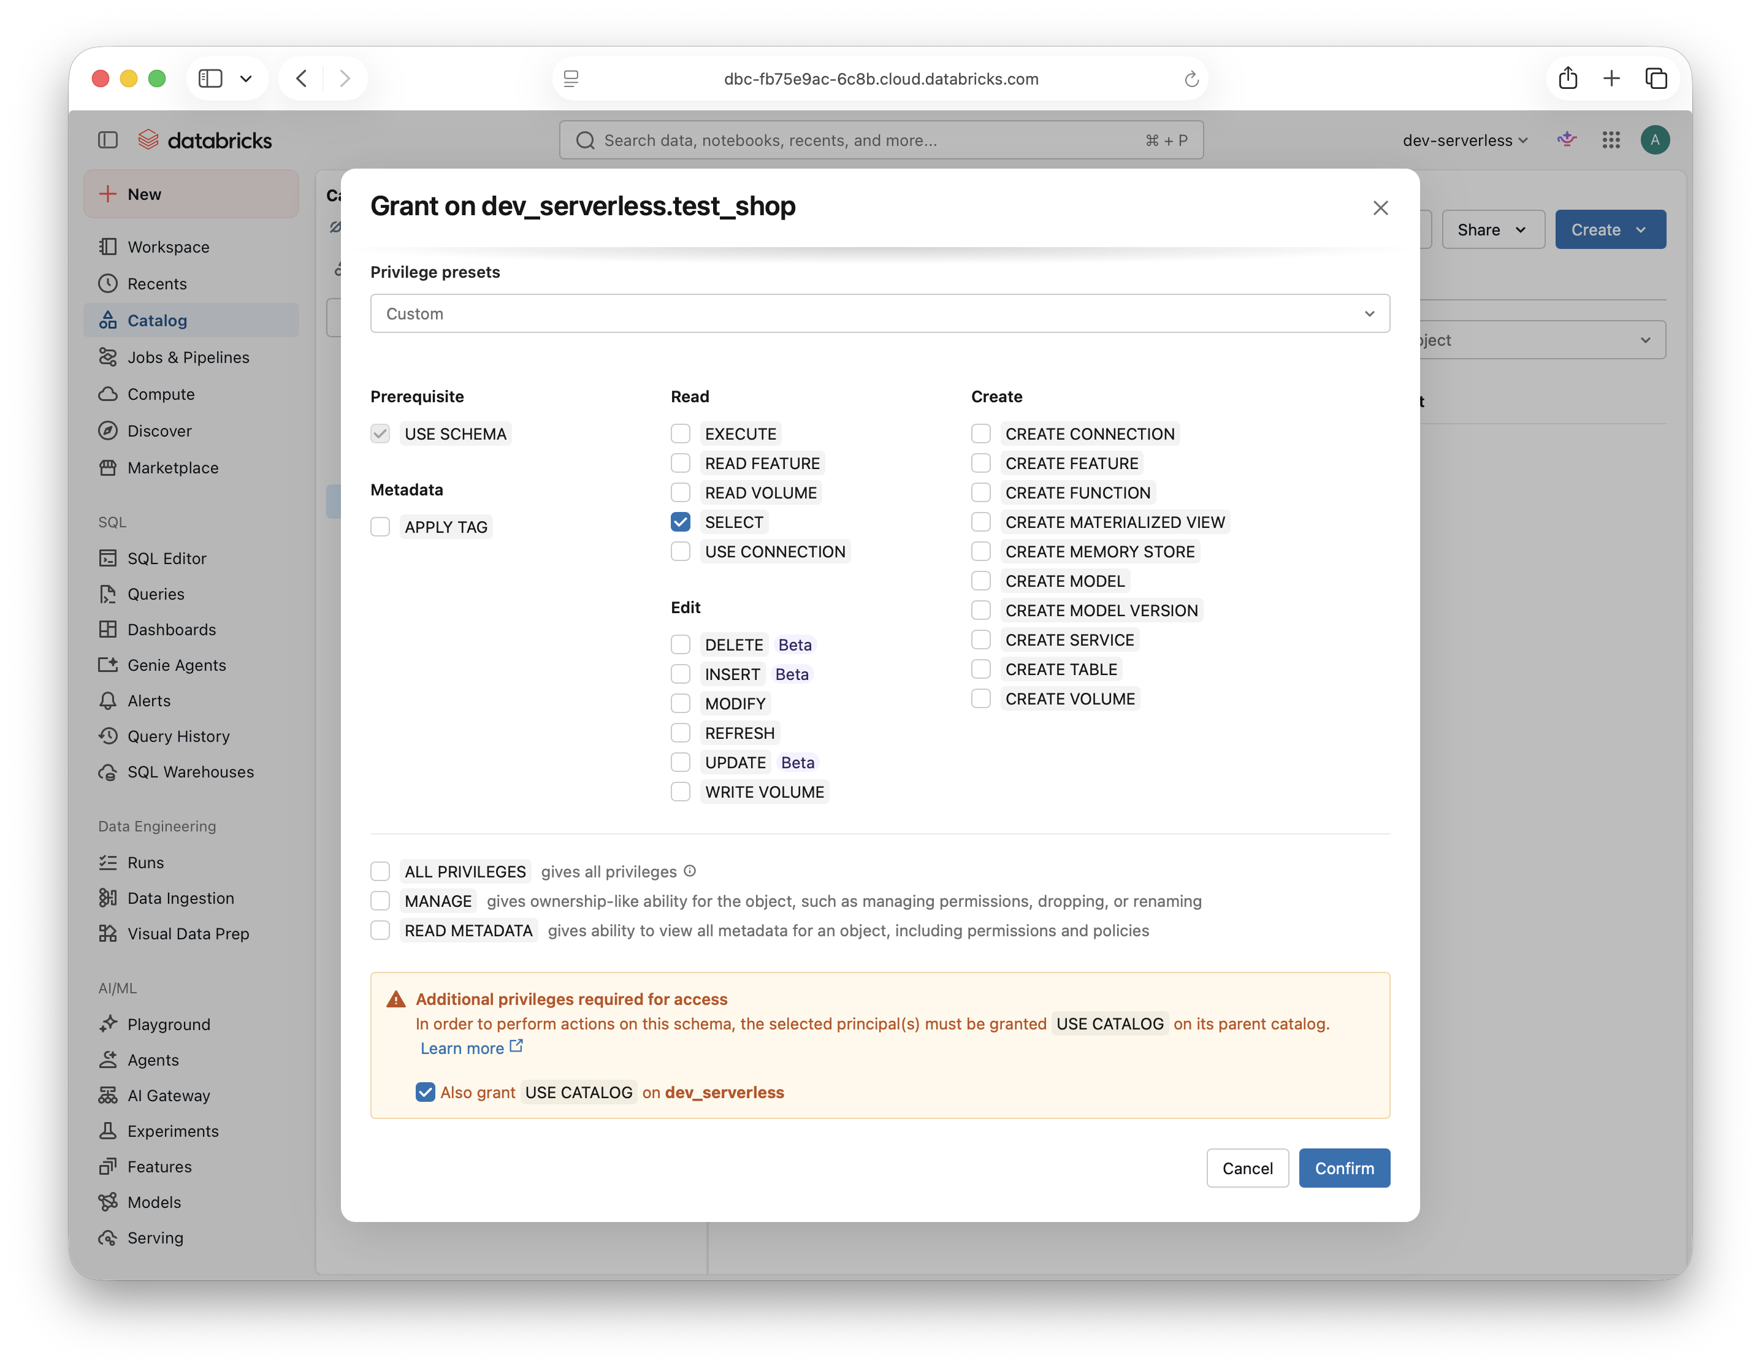
Task: Open the Privilege presets Custom dropdown
Action: pyautogui.click(x=880, y=314)
